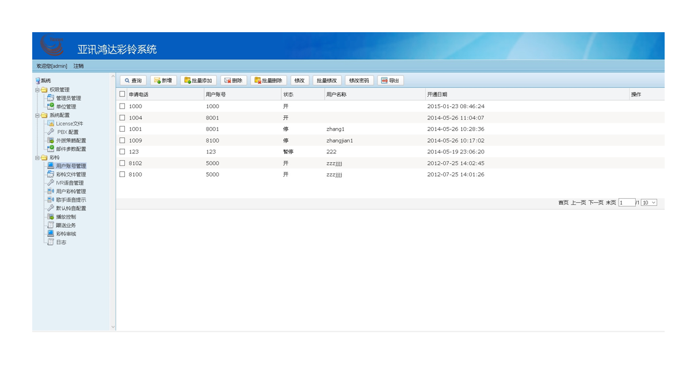Open 彩铃文件管理 in the sidebar tree
Screen dimensions: 694x369
click(71, 175)
